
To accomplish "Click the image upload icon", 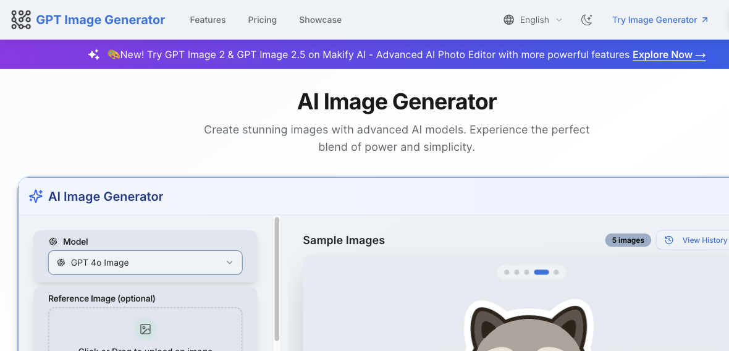I will click(145, 329).
